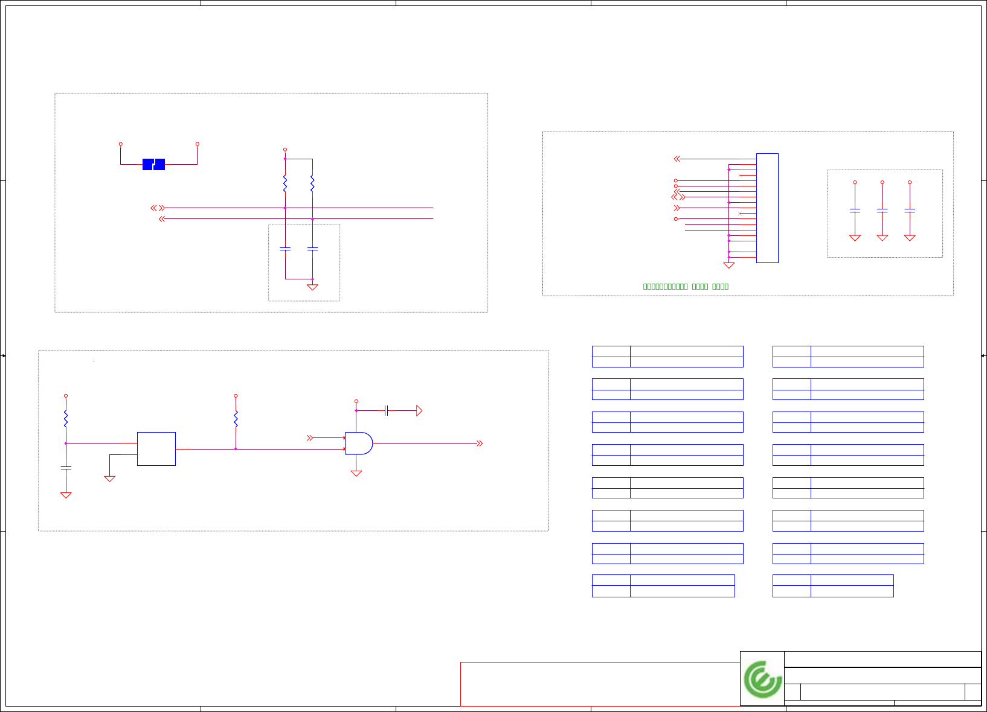Viewport: 987px width, 712px height.
Task: Click the power port above the AND gate
Action: click(356, 401)
